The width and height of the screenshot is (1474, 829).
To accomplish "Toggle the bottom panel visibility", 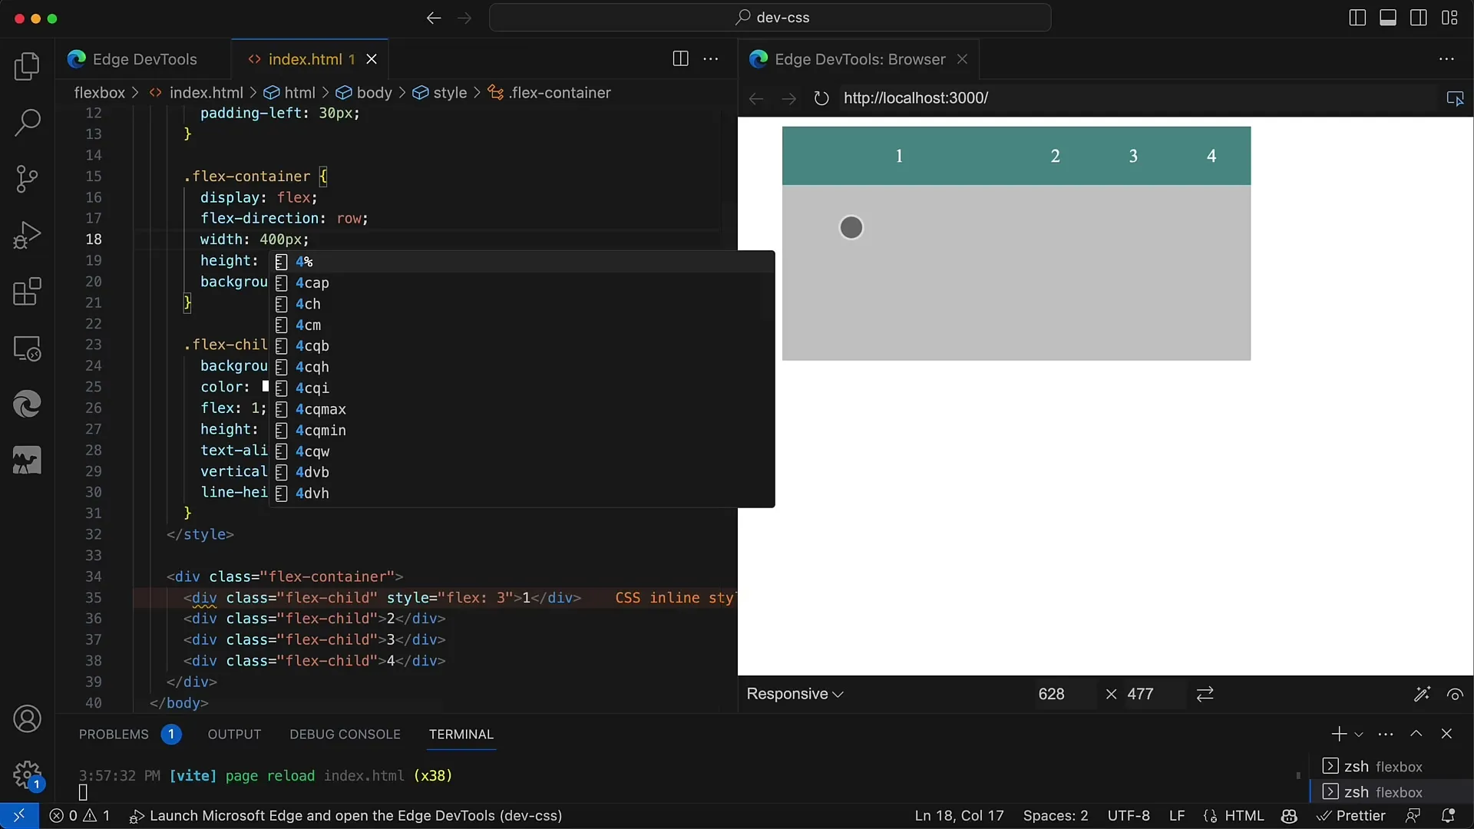I will pos(1388,18).
